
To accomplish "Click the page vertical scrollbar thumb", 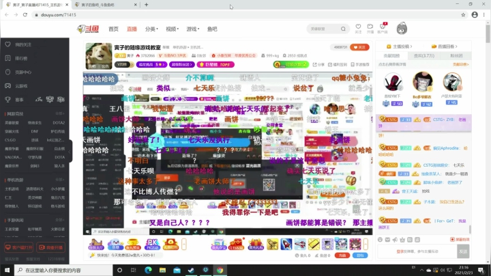I will coord(488,34).
